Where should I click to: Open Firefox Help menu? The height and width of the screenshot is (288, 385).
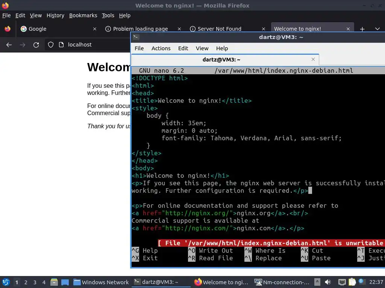125,15
